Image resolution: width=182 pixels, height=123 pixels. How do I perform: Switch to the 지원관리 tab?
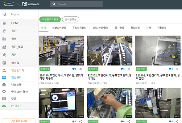(x=162, y=28)
